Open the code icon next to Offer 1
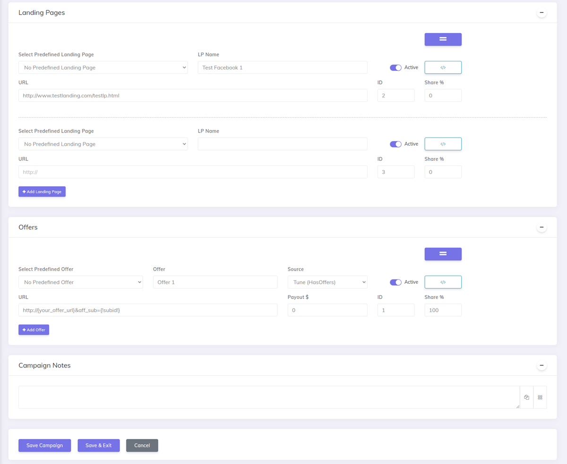Viewport: 567px width, 464px height. click(443, 282)
